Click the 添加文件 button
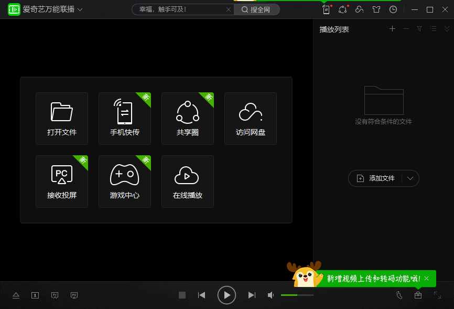The width and height of the screenshot is (454, 309). tap(375, 178)
